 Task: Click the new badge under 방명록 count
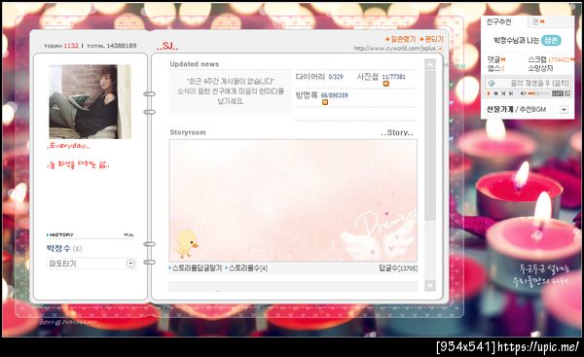325,102
